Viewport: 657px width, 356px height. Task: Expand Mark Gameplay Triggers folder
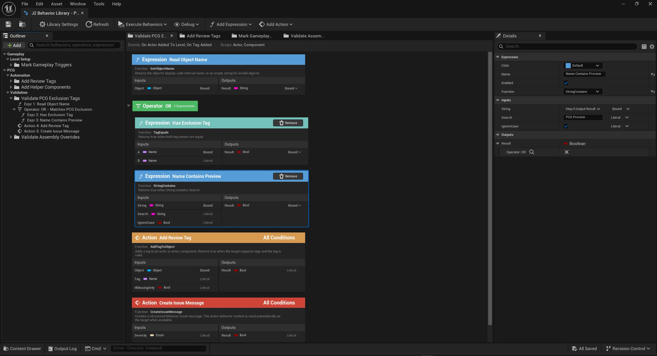(x=11, y=65)
